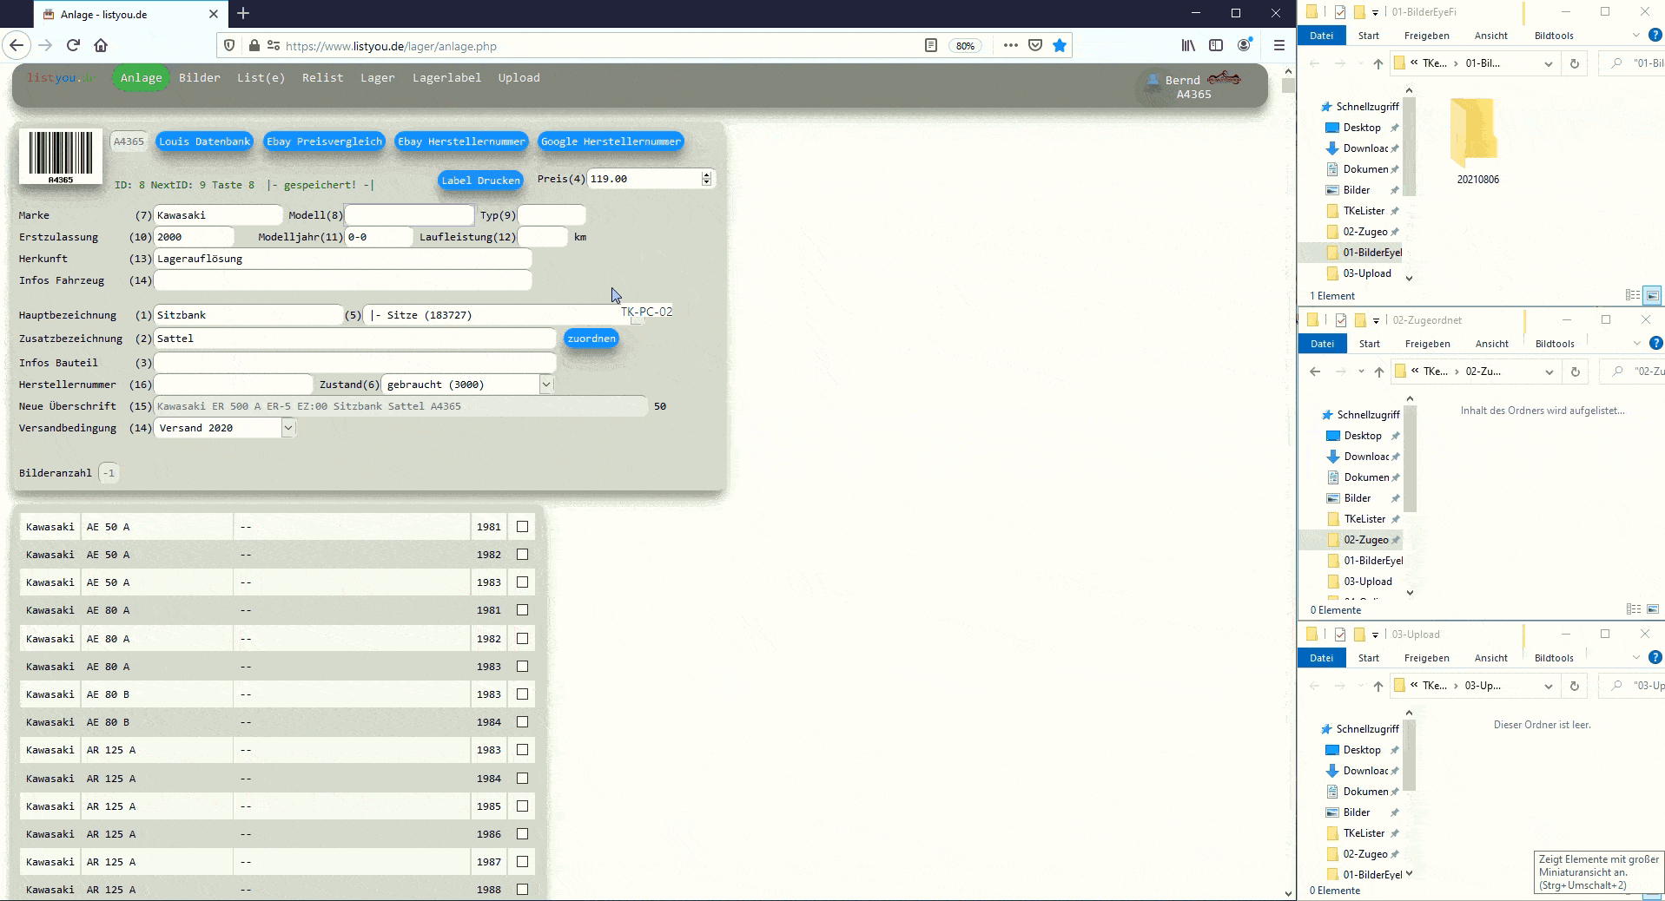Go up one folder in 03-Upload window

[1378, 686]
